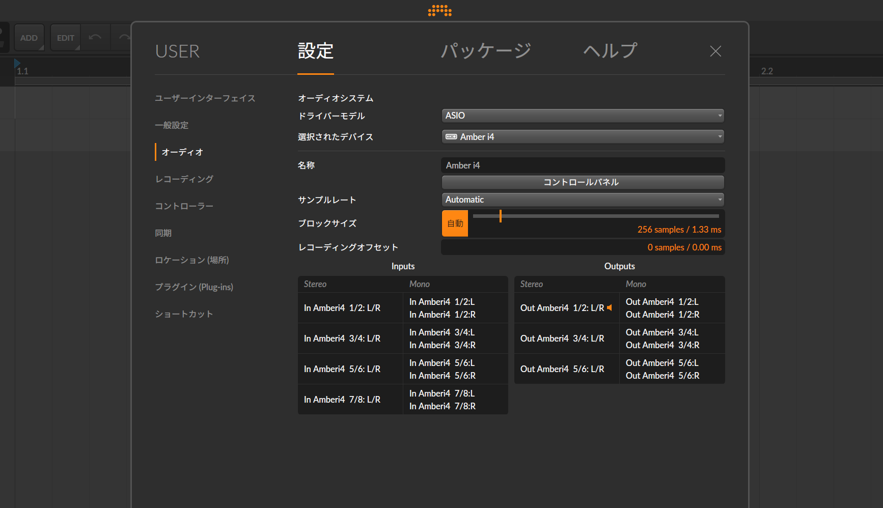Click mono output Out Amberi4 1/2:R
The width and height of the screenshot is (883, 508).
[x=663, y=315]
